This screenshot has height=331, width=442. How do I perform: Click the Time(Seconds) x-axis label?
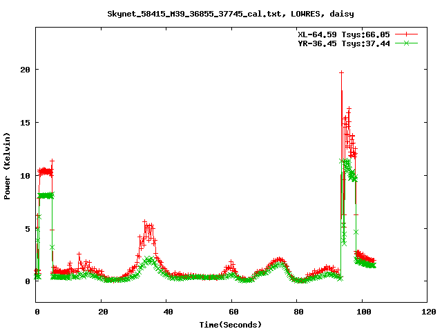(x=231, y=325)
